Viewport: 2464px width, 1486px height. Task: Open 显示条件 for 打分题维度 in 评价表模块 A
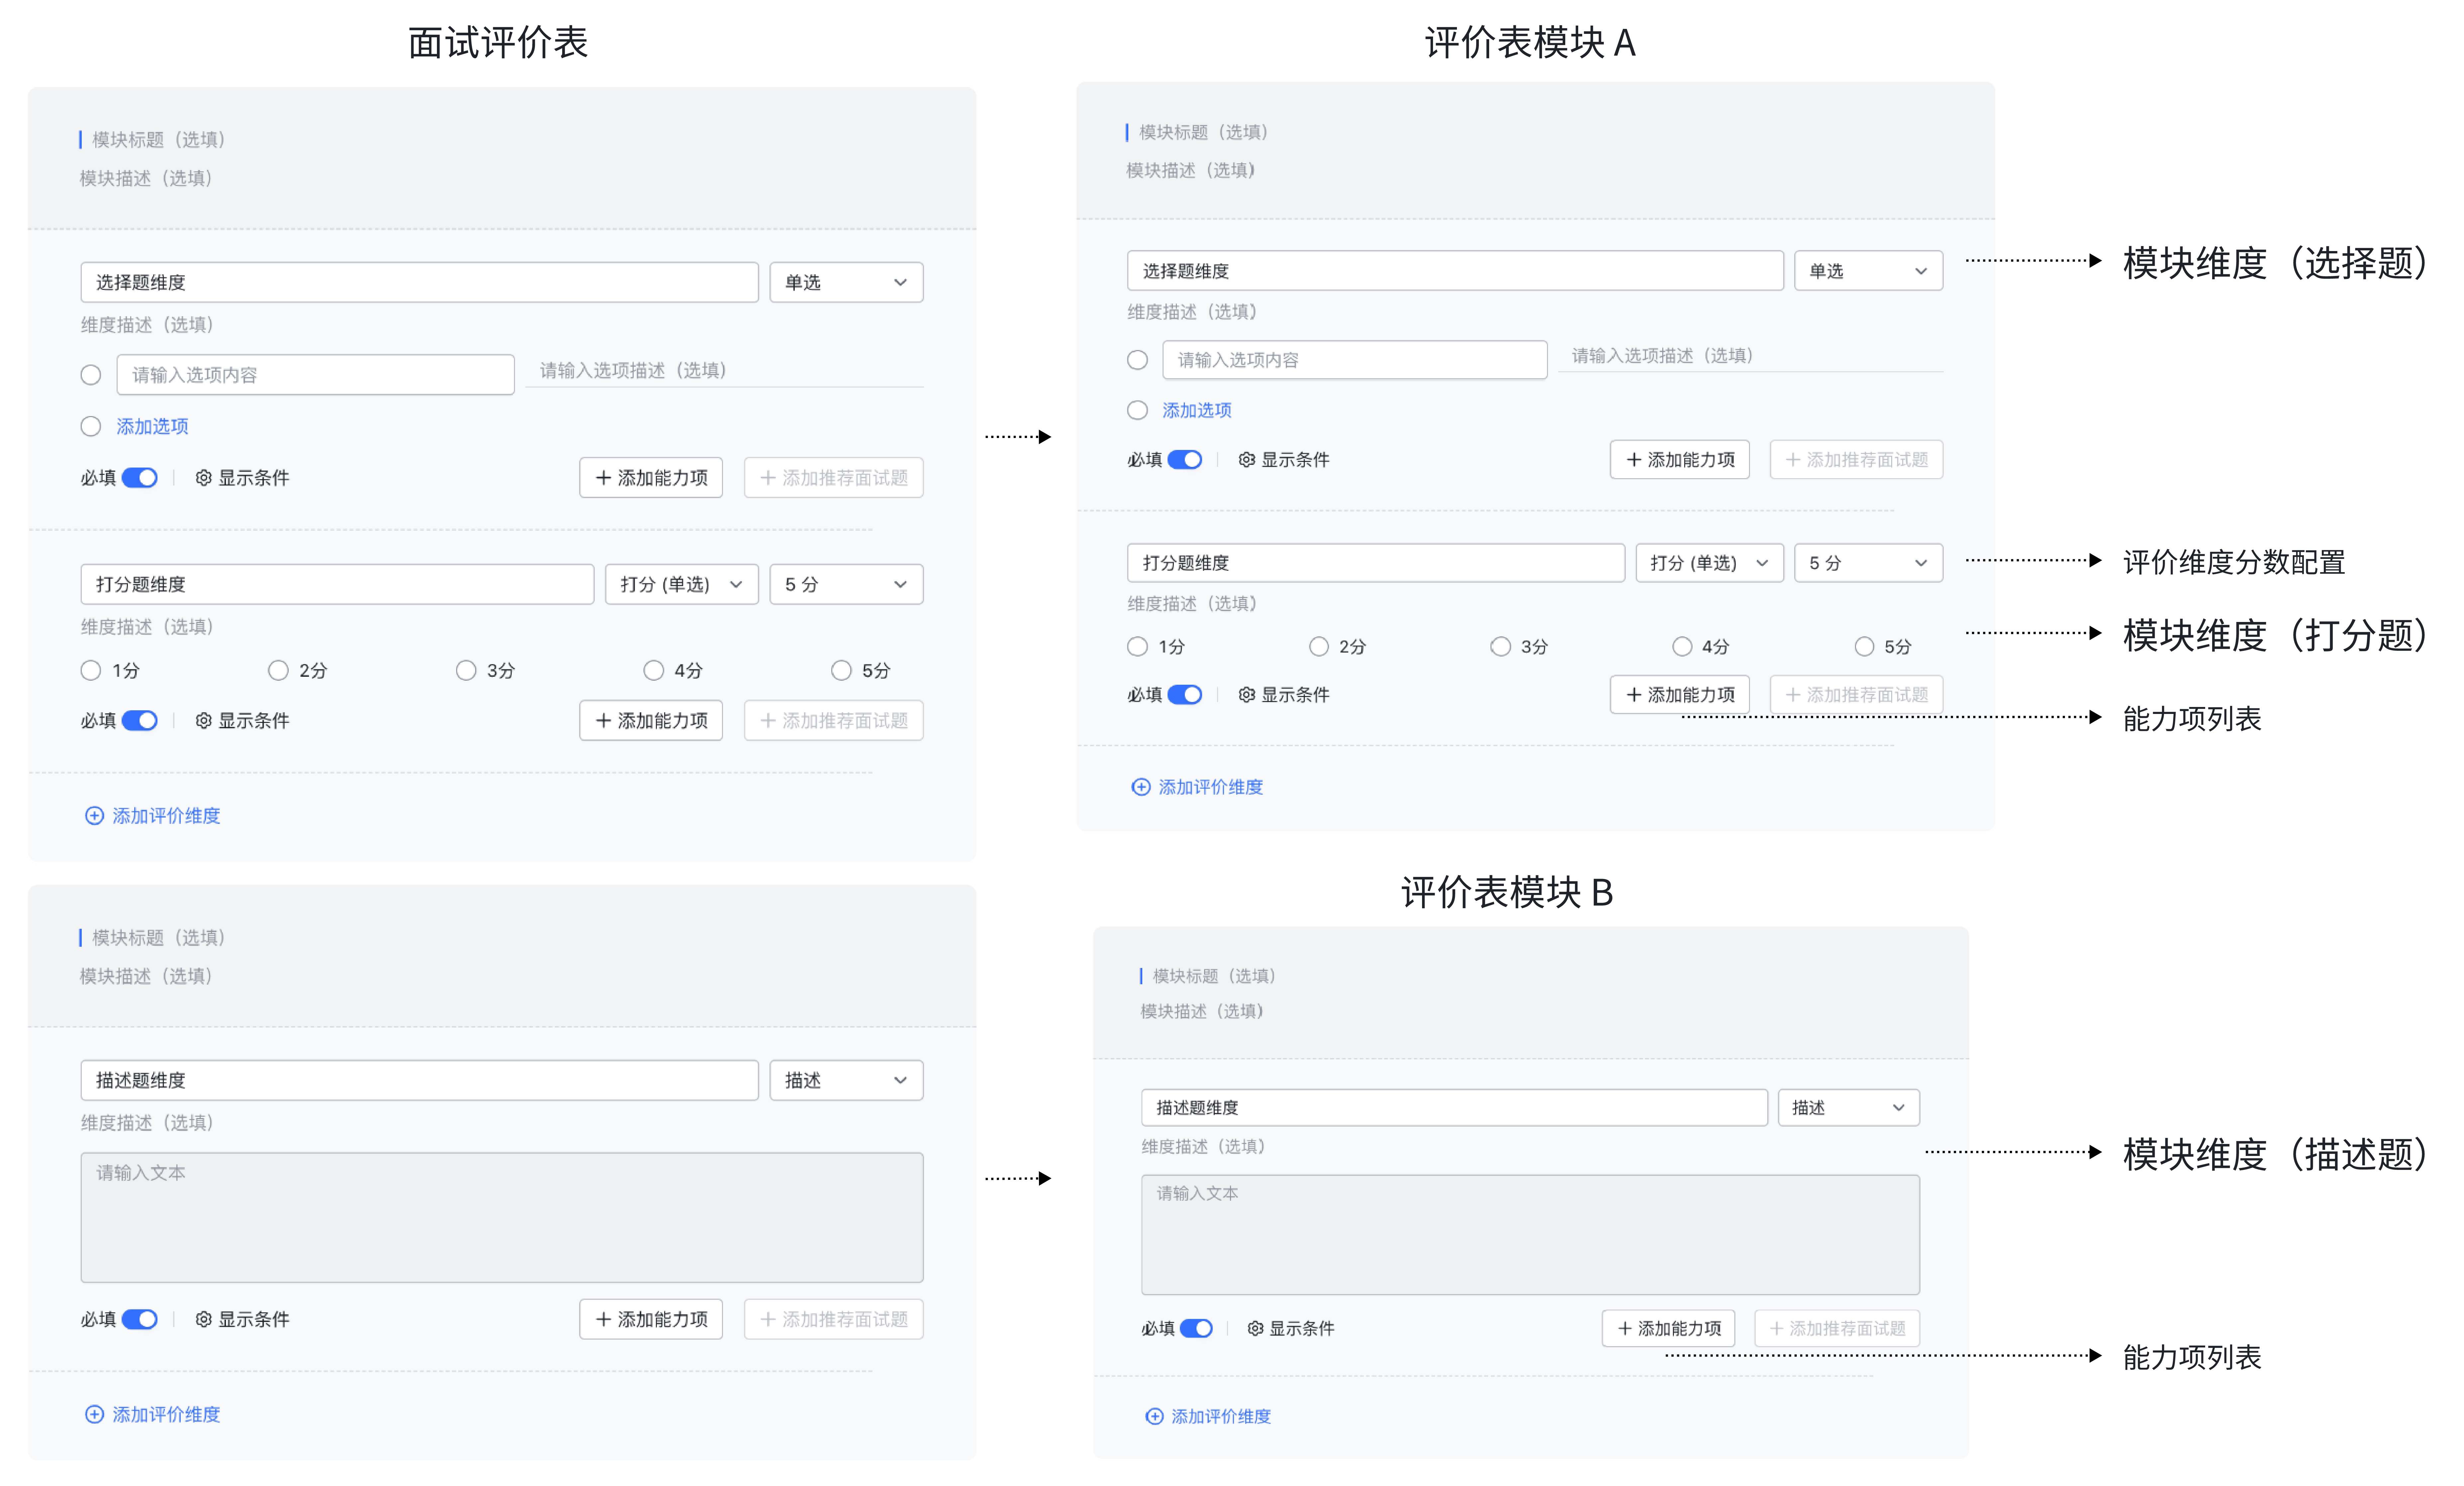(1284, 695)
